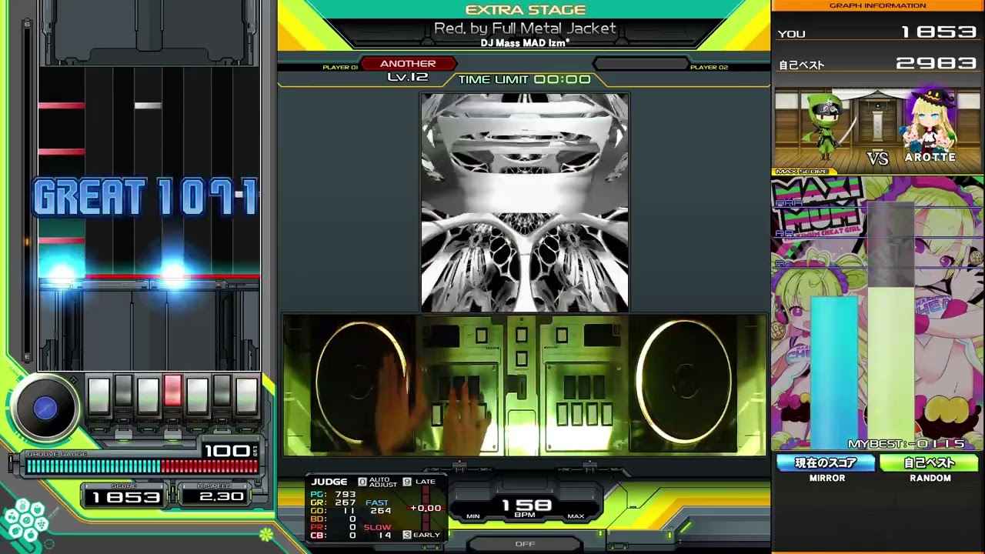Image resolution: width=985 pixels, height=554 pixels.
Task: Click the lime slice icon
Action: [265, 534]
